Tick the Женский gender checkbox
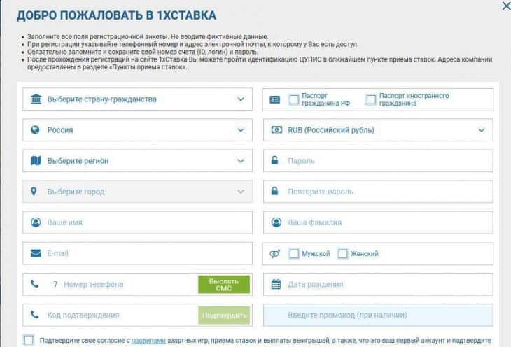The width and height of the screenshot is (511, 347). [x=343, y=253]
